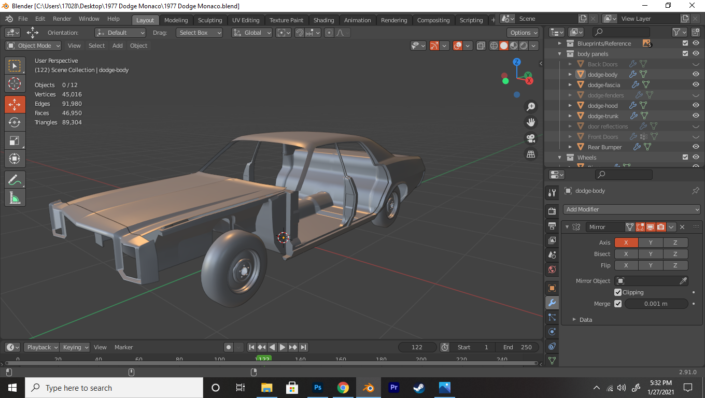Screen dimensions: 705x398
Task: Open the World properties tab icon
Action: 552,269
